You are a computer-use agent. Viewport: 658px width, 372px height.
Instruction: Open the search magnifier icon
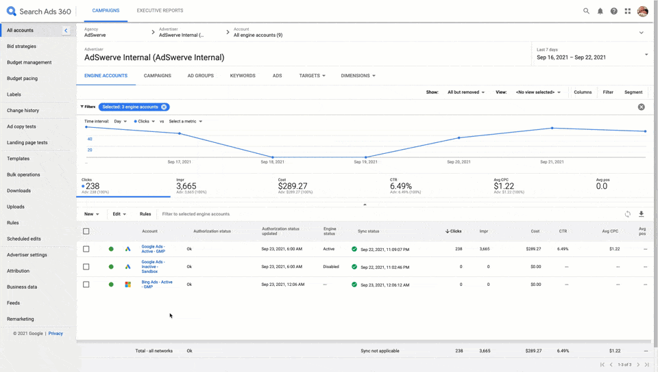[586, 12]
